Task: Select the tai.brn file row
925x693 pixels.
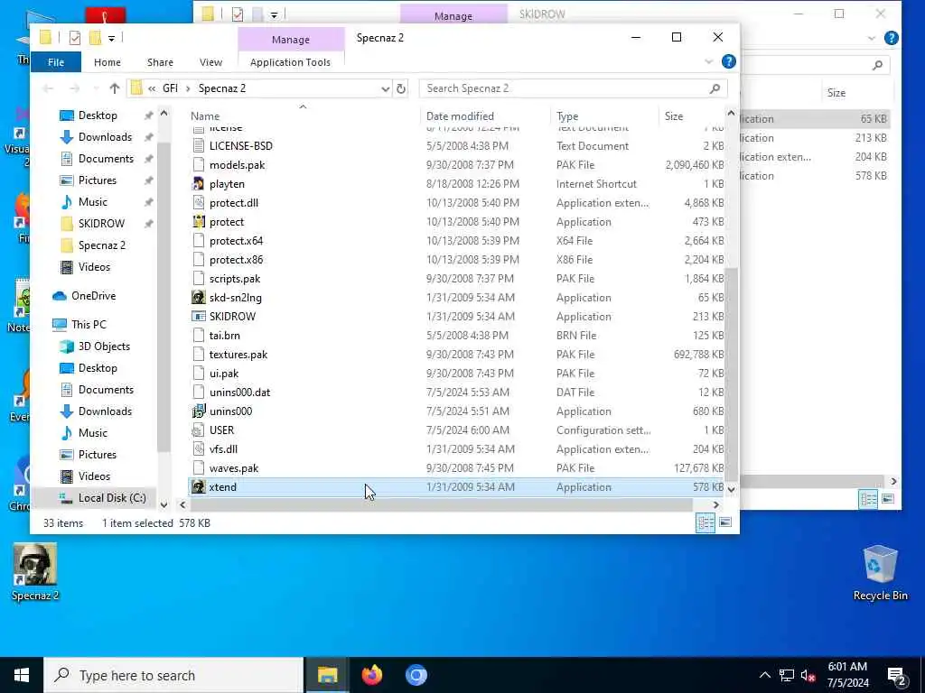Action: click(456, 336)
